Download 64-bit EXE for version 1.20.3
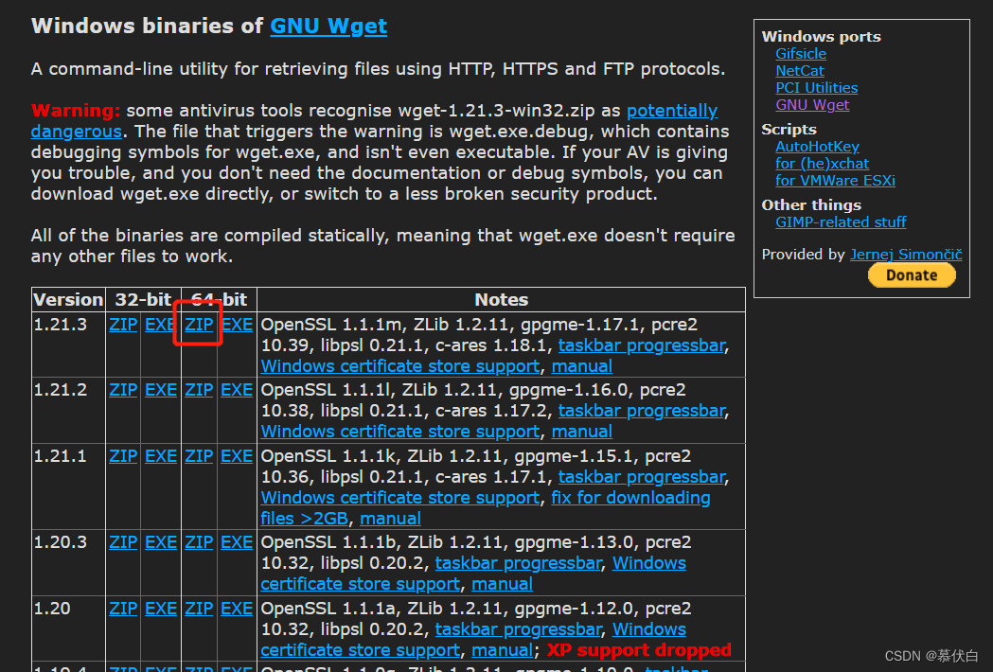 click(x=237, y=542)
